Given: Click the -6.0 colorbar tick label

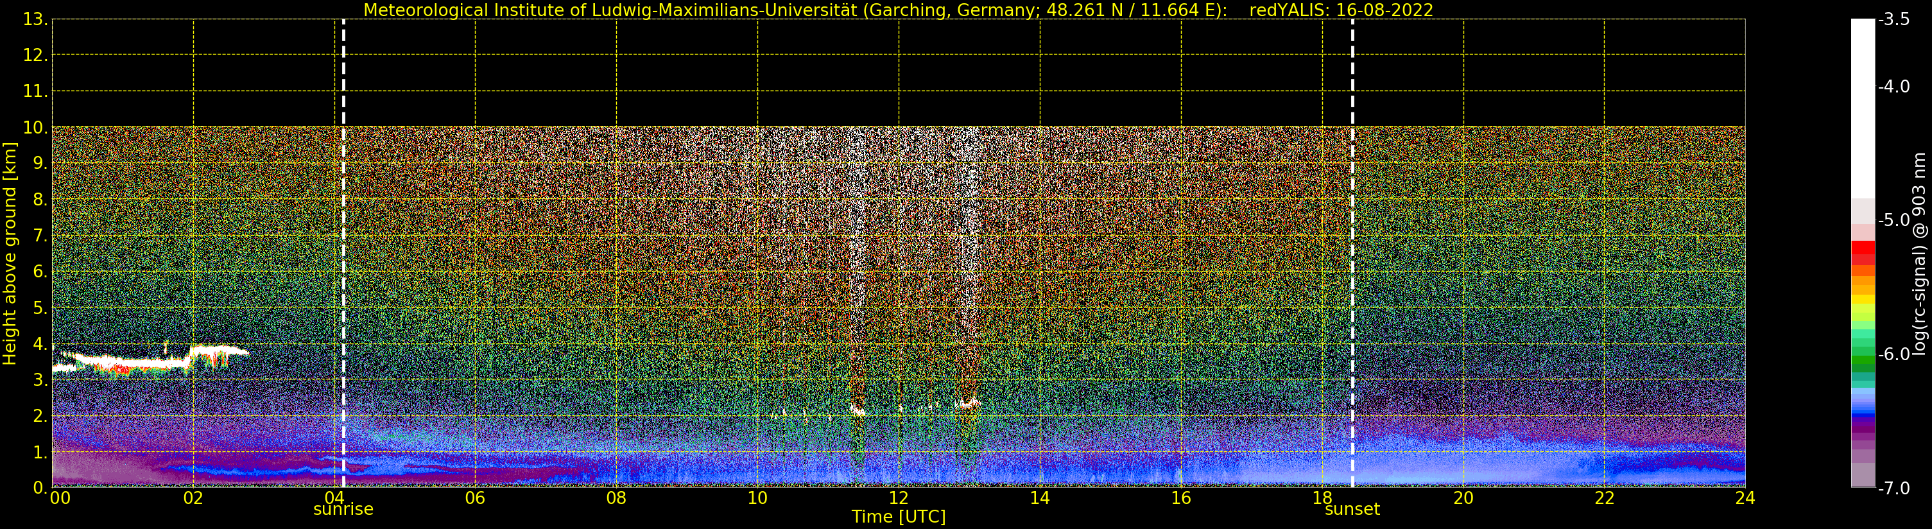Looking at the screenshot, I should point(1895,354).
